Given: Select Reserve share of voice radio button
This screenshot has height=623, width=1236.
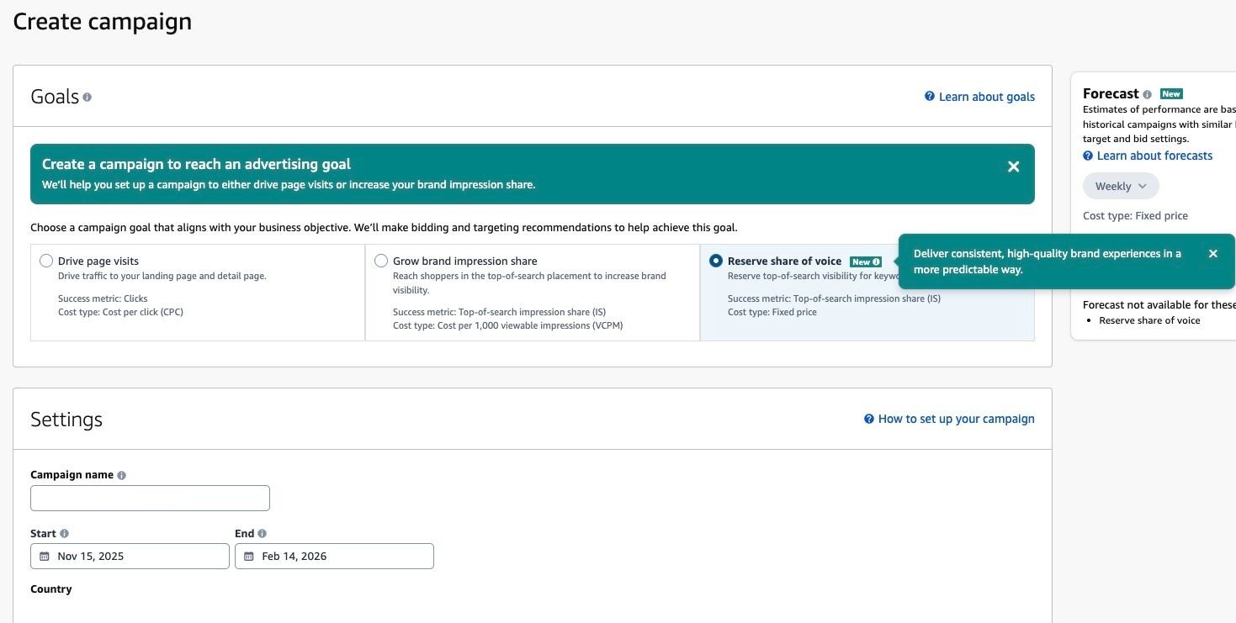Looking at the screenshot, I should 716,261.
